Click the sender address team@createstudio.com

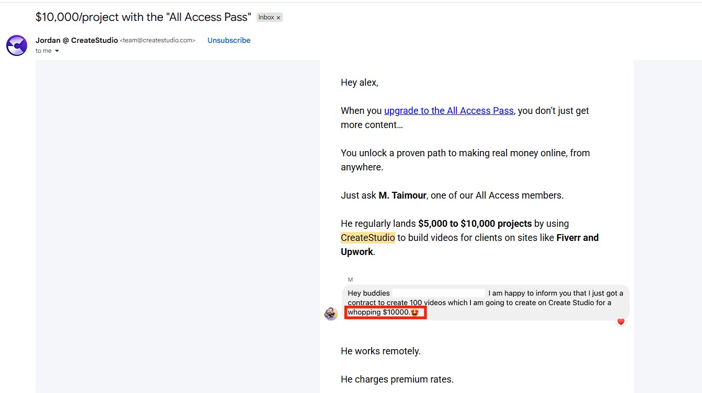tap(157, 41)
